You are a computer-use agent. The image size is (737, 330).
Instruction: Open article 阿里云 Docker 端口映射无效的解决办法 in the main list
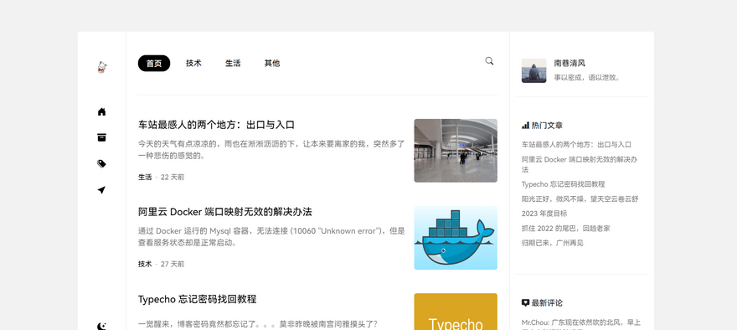(x=224, y=212)
